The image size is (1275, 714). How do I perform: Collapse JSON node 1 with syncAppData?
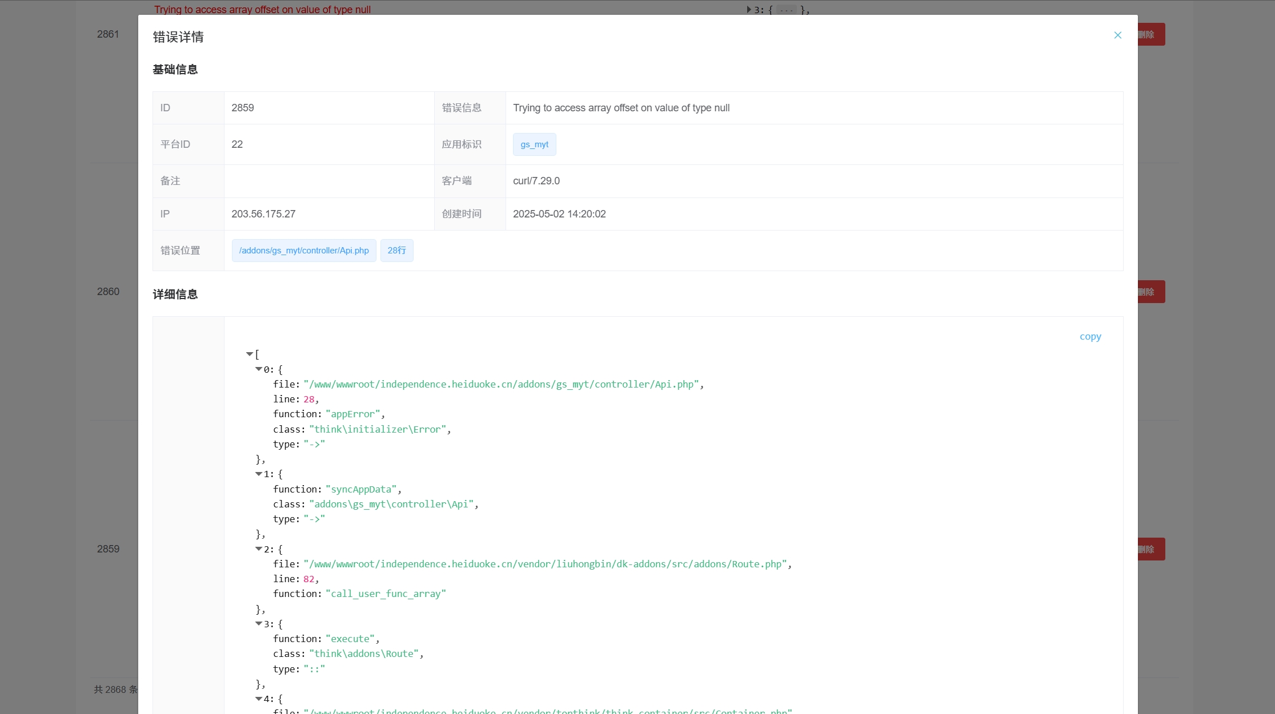click(259, 474)
